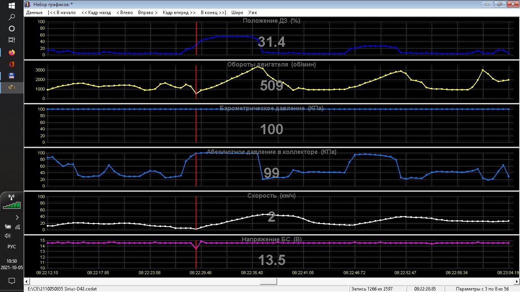Switch to Firefox in the taskbar

12,52
